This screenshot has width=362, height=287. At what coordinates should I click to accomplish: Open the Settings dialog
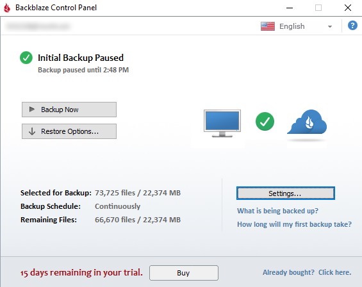pos(286,193)
